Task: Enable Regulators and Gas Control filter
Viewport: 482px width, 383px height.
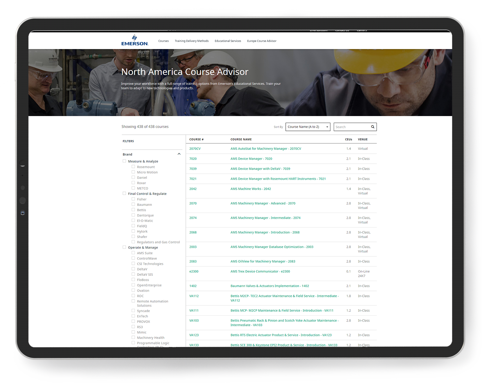Action: click(133, 242)
